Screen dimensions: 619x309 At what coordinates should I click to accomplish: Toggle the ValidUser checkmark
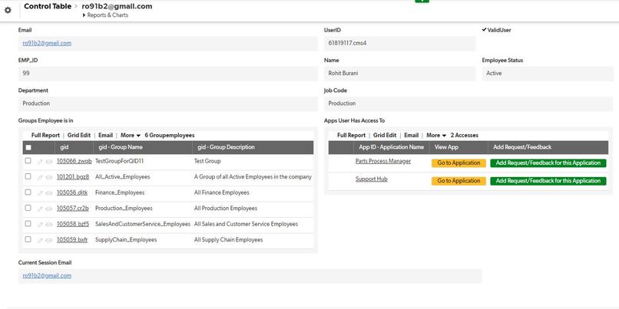[x=484, y=30]
